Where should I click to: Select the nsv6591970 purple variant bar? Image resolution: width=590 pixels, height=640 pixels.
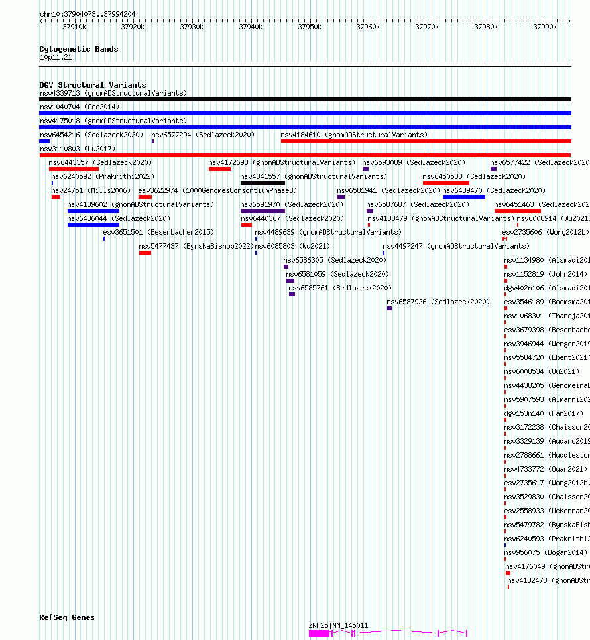(x=263, y=211)
